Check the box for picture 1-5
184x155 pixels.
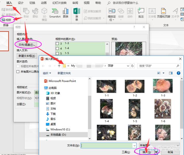(57, 53)
